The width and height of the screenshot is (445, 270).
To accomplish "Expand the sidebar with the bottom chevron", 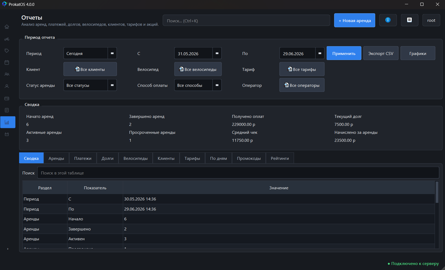I will (x=8, y=249).
